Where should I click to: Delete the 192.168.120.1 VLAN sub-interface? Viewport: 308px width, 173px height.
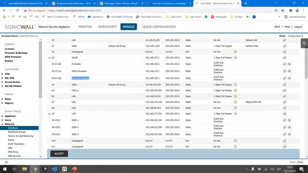[x=289, y=78]
